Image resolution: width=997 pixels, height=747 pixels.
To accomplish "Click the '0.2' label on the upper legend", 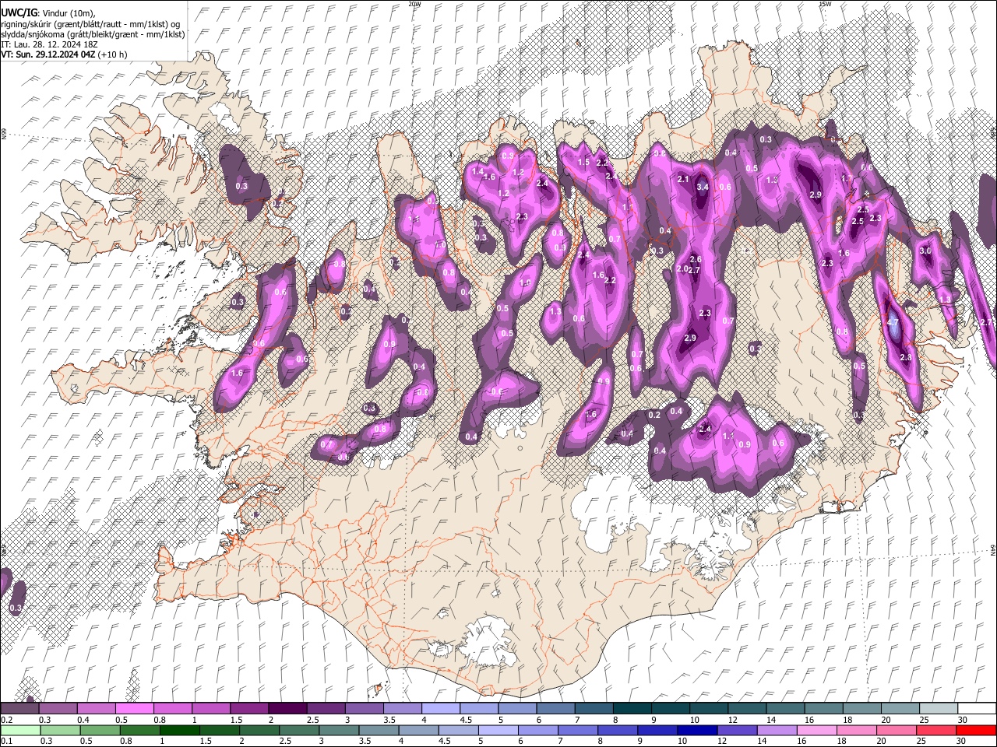I will pyautogui.click(x=6, y=720).
